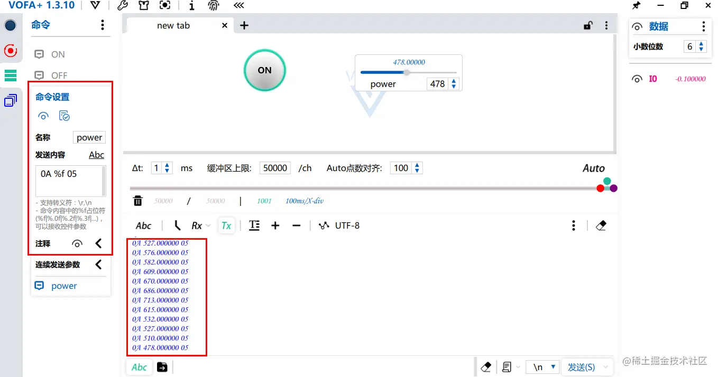Click the text format T icon
This screenshot has width=718, height=377.
pyautogui.click(x=254, y=225)
